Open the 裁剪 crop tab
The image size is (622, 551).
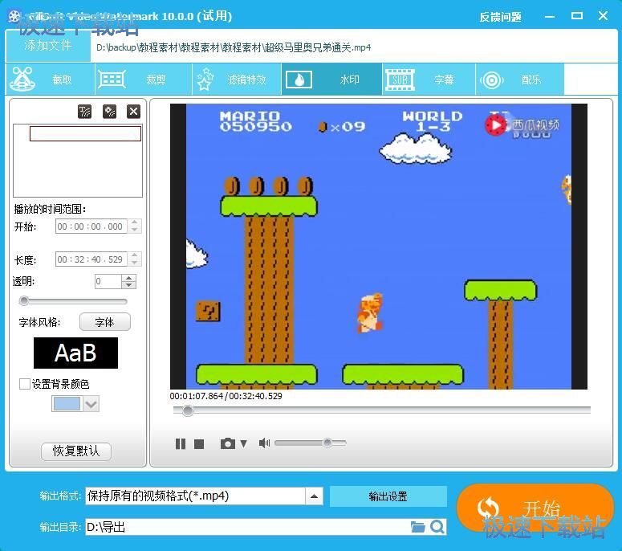pos(144,80)
